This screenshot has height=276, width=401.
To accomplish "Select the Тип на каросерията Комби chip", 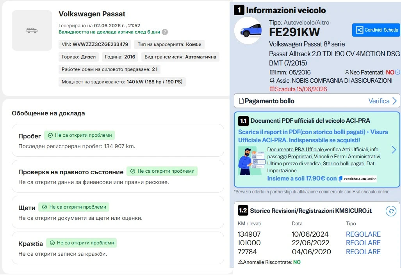I will pos(169,44).
